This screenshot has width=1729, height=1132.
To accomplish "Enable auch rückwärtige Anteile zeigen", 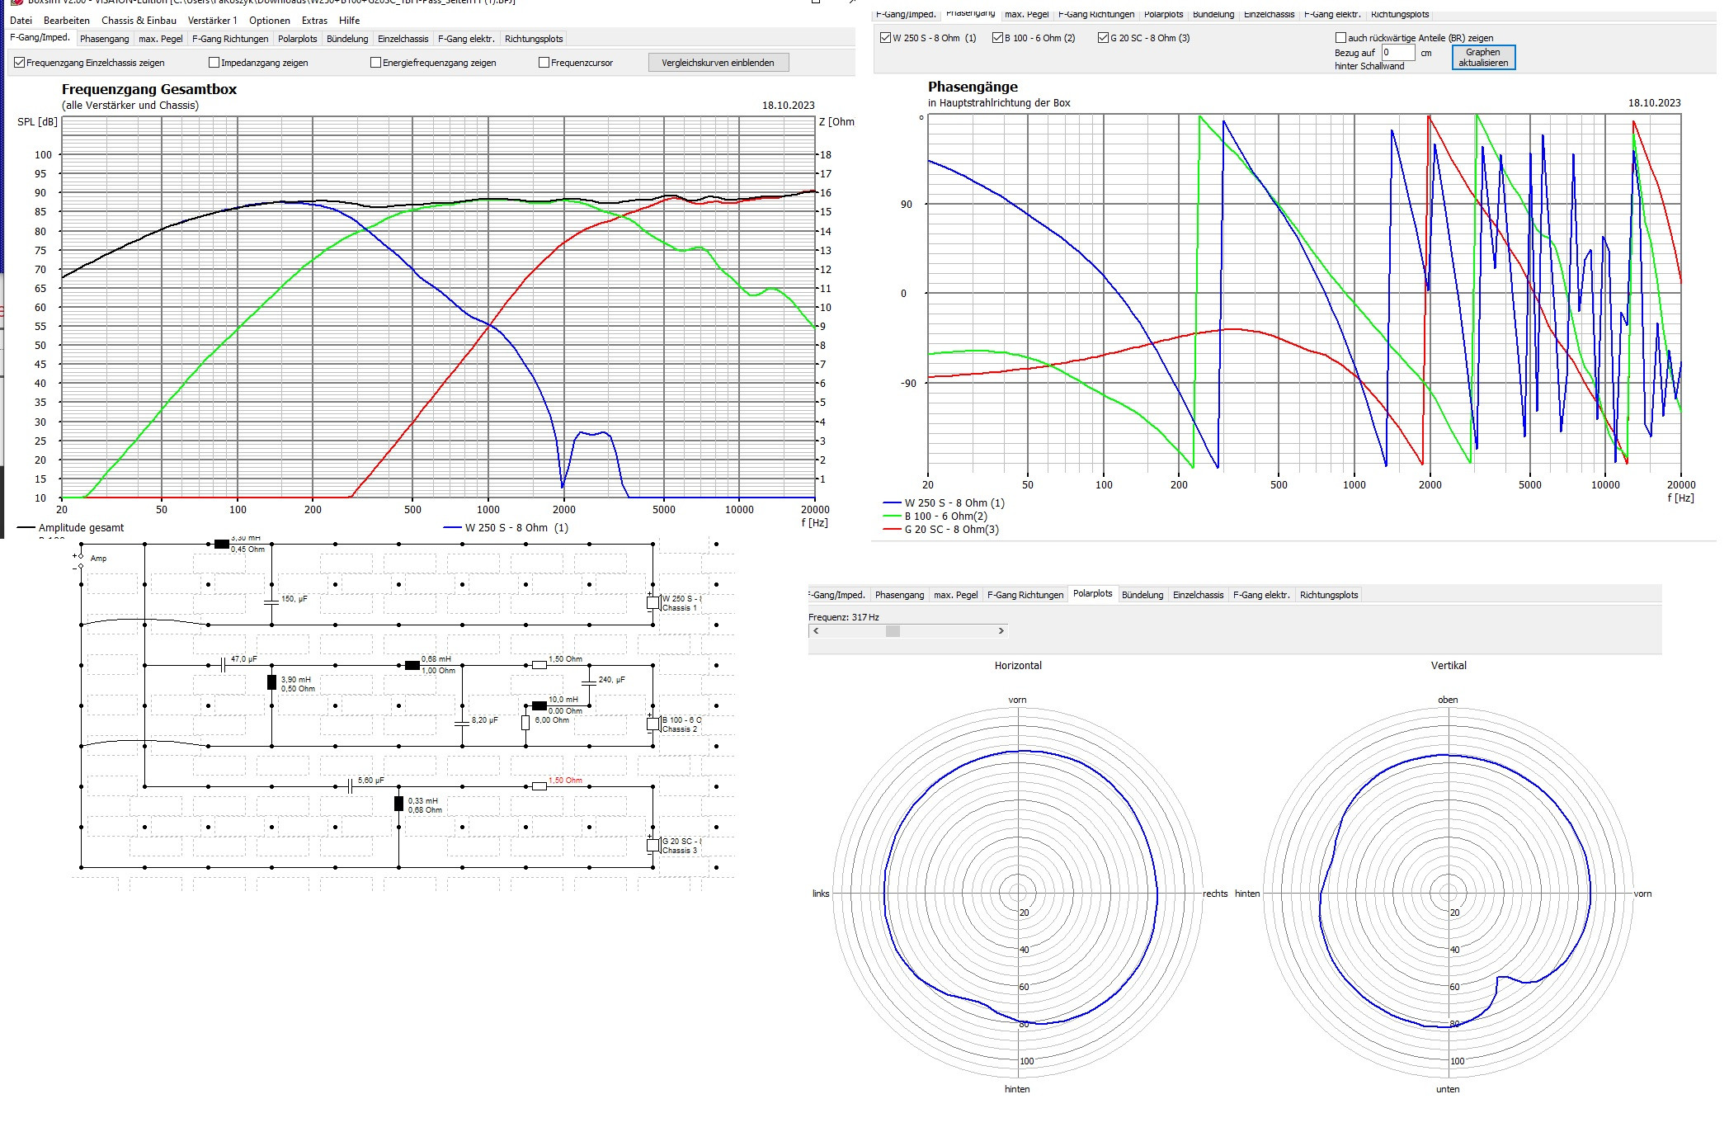I will click(x=1340, y=38).
